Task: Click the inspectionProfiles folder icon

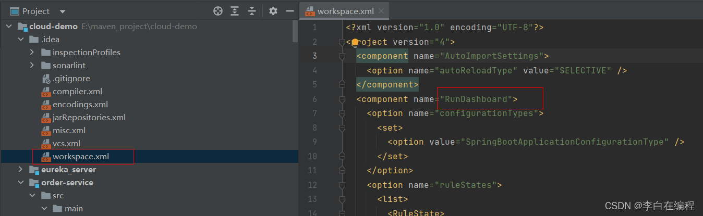Action: tap(45, 52)
